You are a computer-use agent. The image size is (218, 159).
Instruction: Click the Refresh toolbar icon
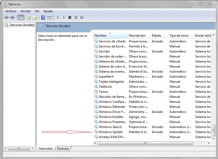[x=29, y=18]
